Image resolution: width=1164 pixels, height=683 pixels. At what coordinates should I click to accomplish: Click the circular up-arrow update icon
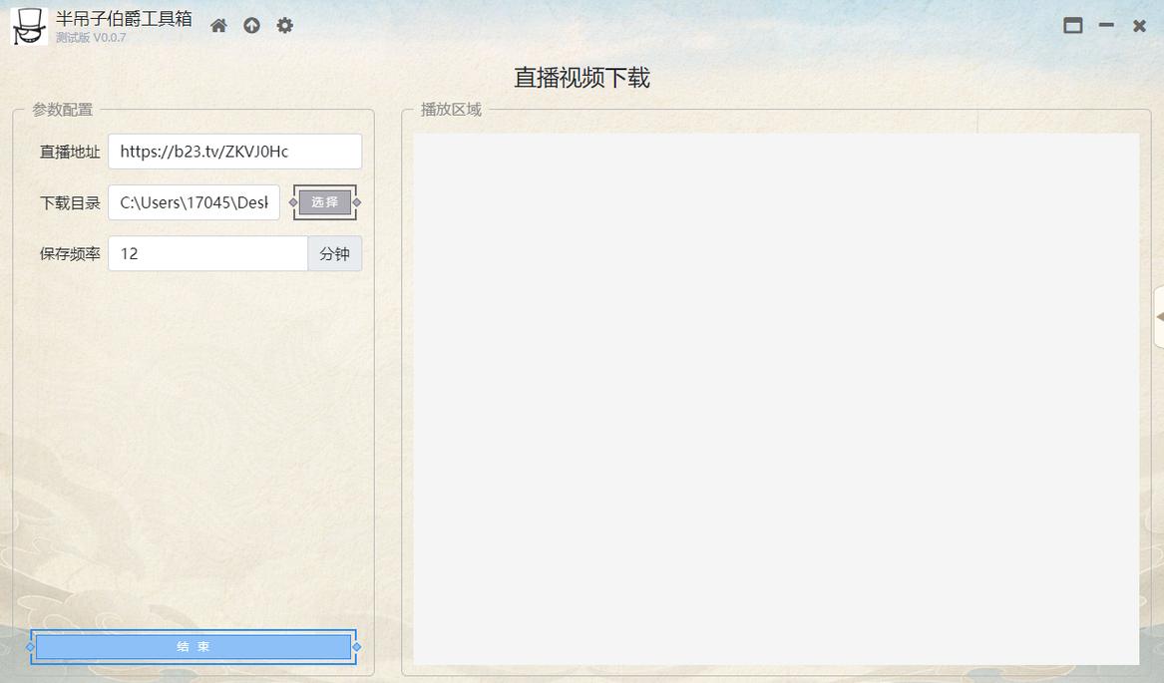251,25
